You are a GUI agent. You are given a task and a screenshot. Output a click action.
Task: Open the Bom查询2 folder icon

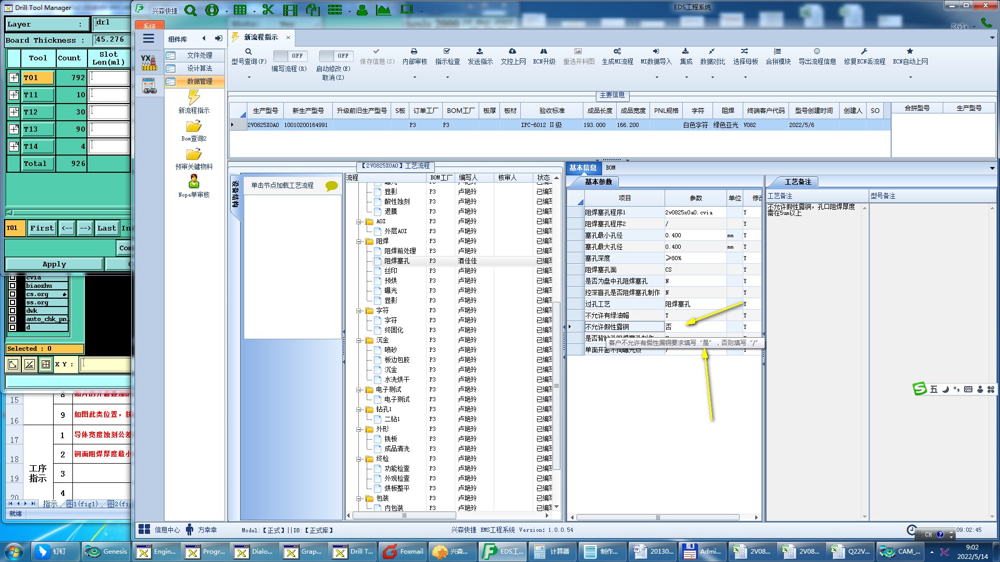tap(194, 126)
